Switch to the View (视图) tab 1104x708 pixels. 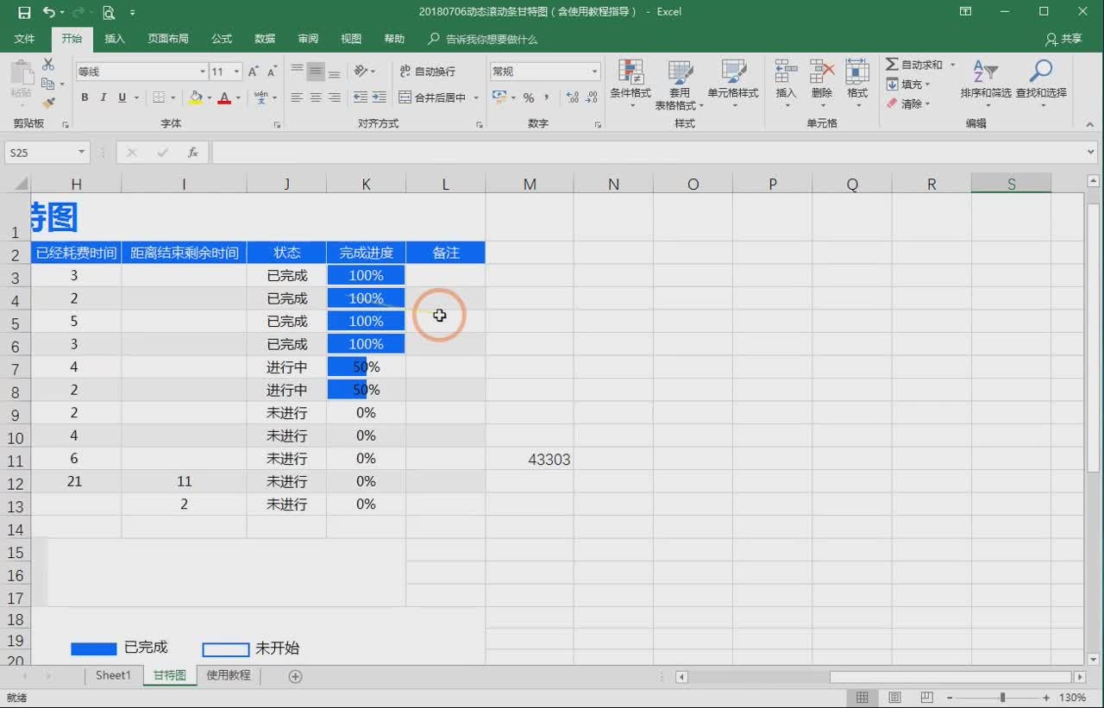[351, 39]
